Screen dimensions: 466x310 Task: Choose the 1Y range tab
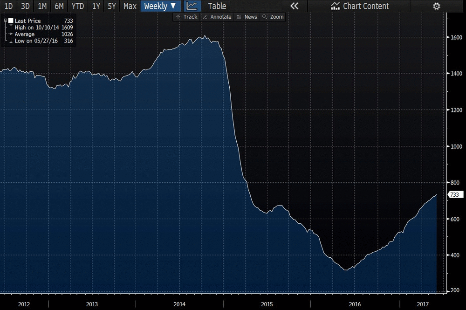[x=96, y=6]
